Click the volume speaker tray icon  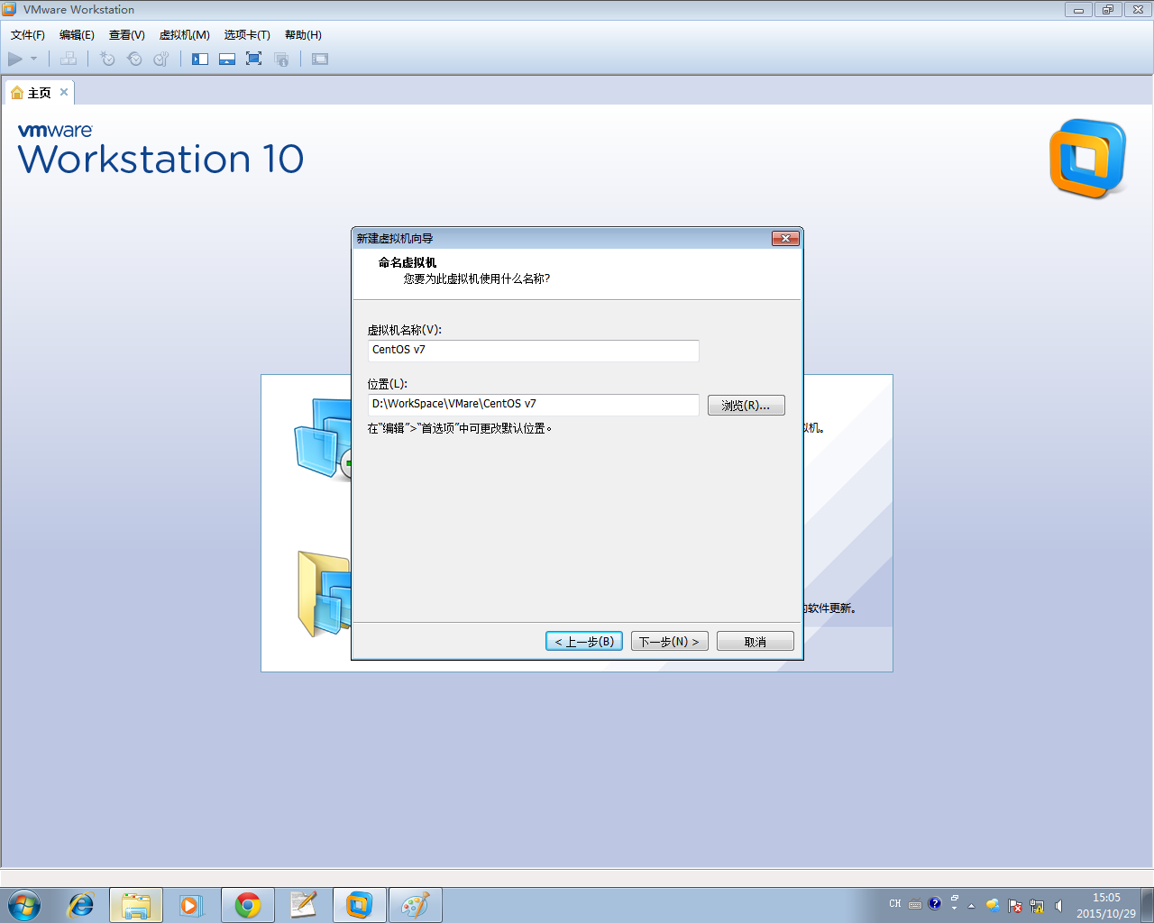(1058, 906)
